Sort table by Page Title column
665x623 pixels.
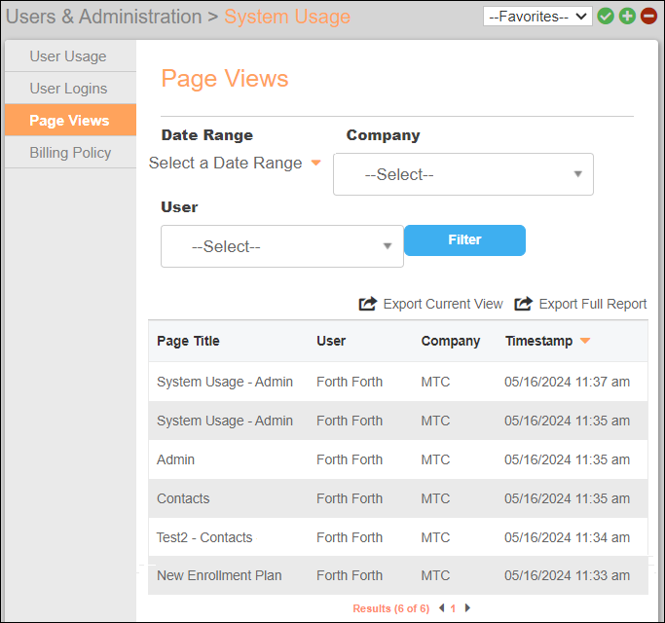click(188, 341)
